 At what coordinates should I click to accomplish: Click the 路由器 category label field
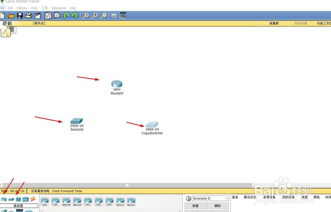[18, 206]
